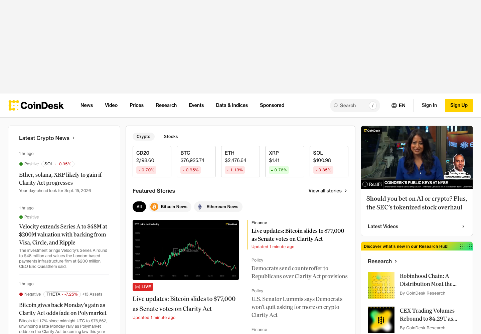Open CEX Trading Volumes research thumbnail

381,320
